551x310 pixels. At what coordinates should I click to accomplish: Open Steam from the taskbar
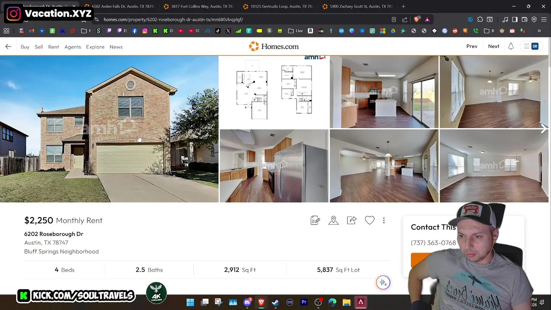pos(275,302)
